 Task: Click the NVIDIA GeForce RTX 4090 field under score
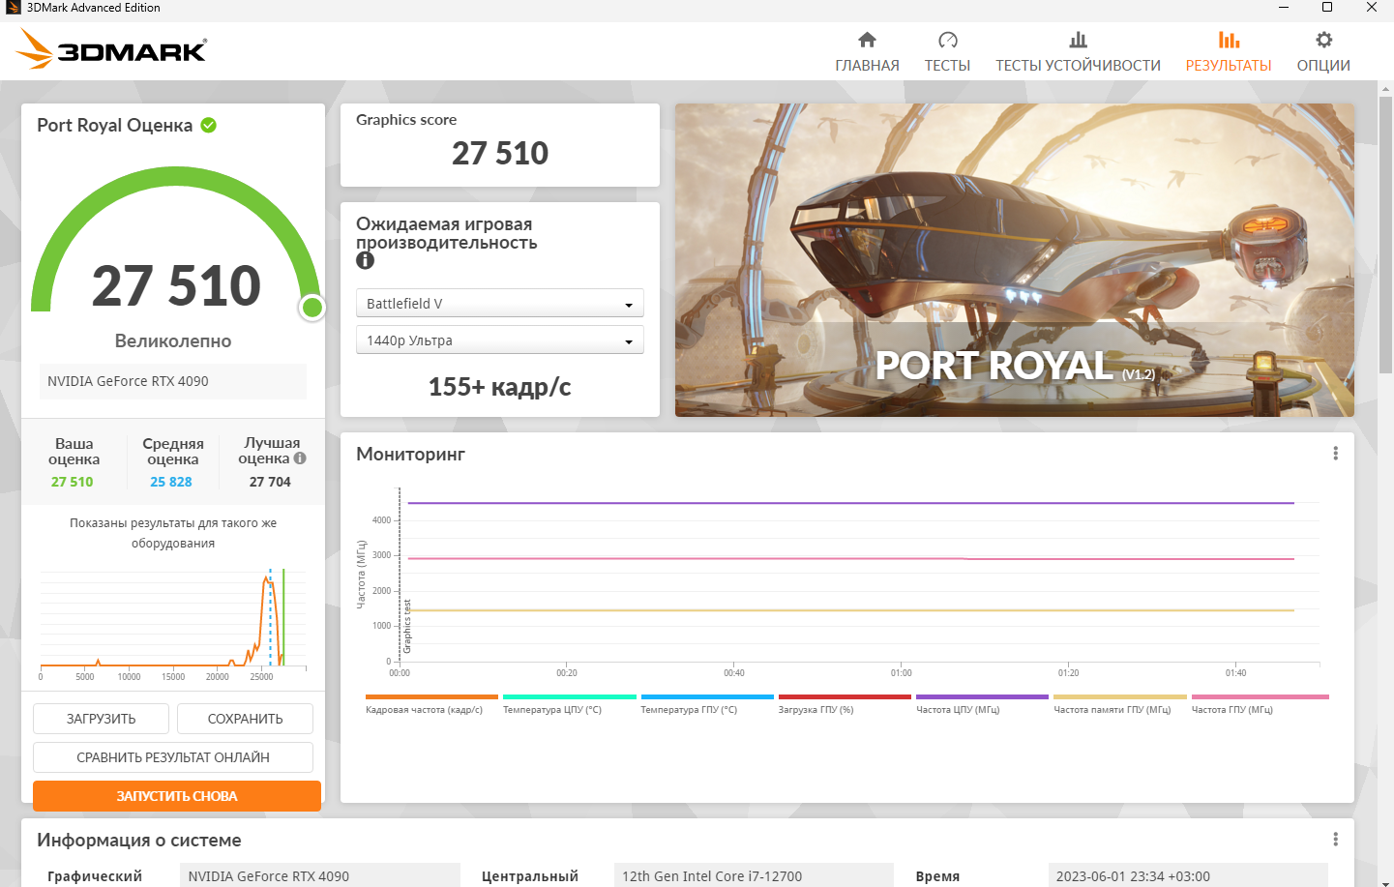[x=173, y=381]
